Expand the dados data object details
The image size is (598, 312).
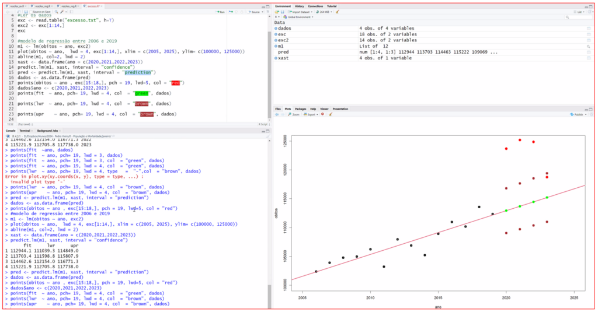tap(276, 28)
